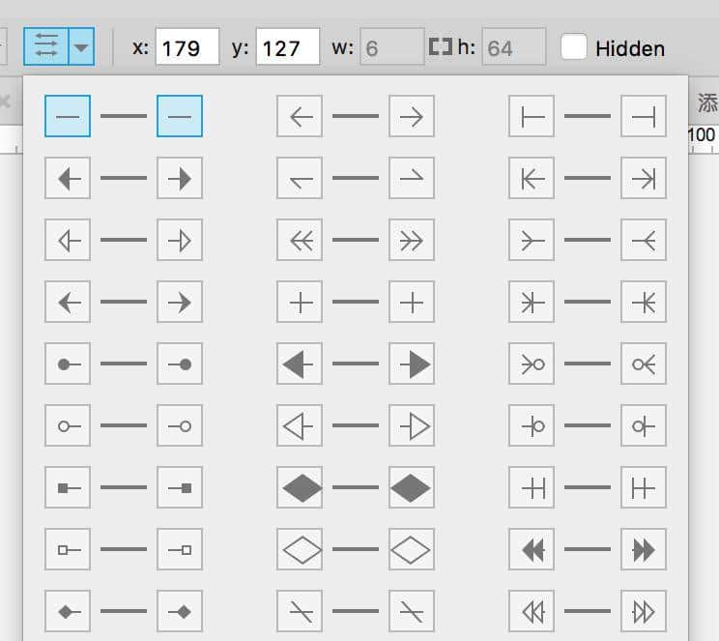Pick the large hollow diamond right style
Viewport: 719px width, 641px height.
tap(412, 550)
